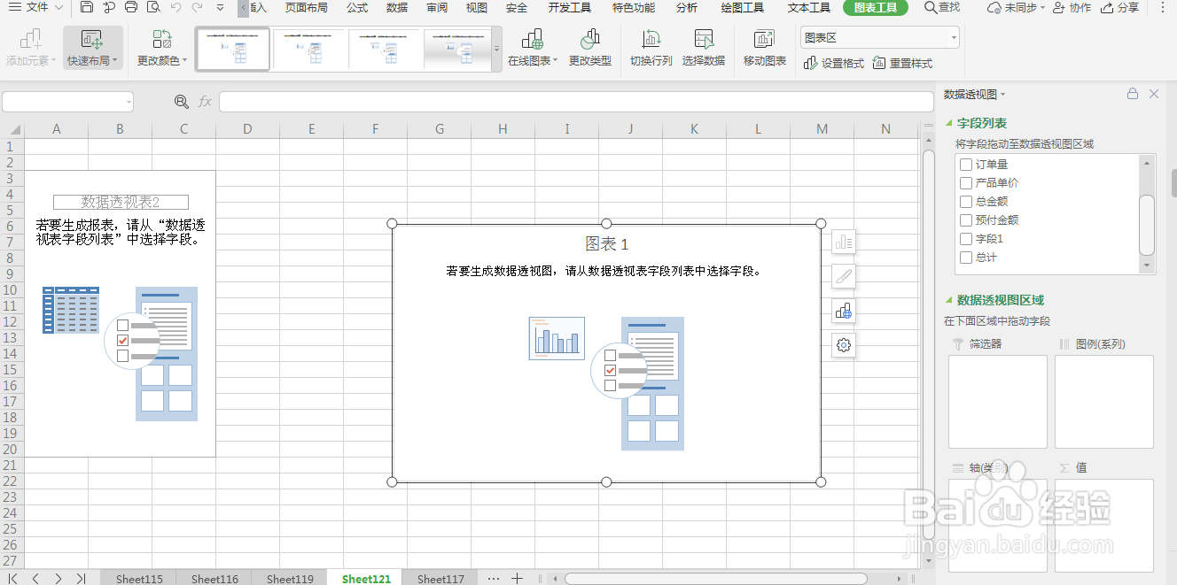Click the fx insert function icon
Viewport: 1177px width, 585px height.
(x=205, y=102)
